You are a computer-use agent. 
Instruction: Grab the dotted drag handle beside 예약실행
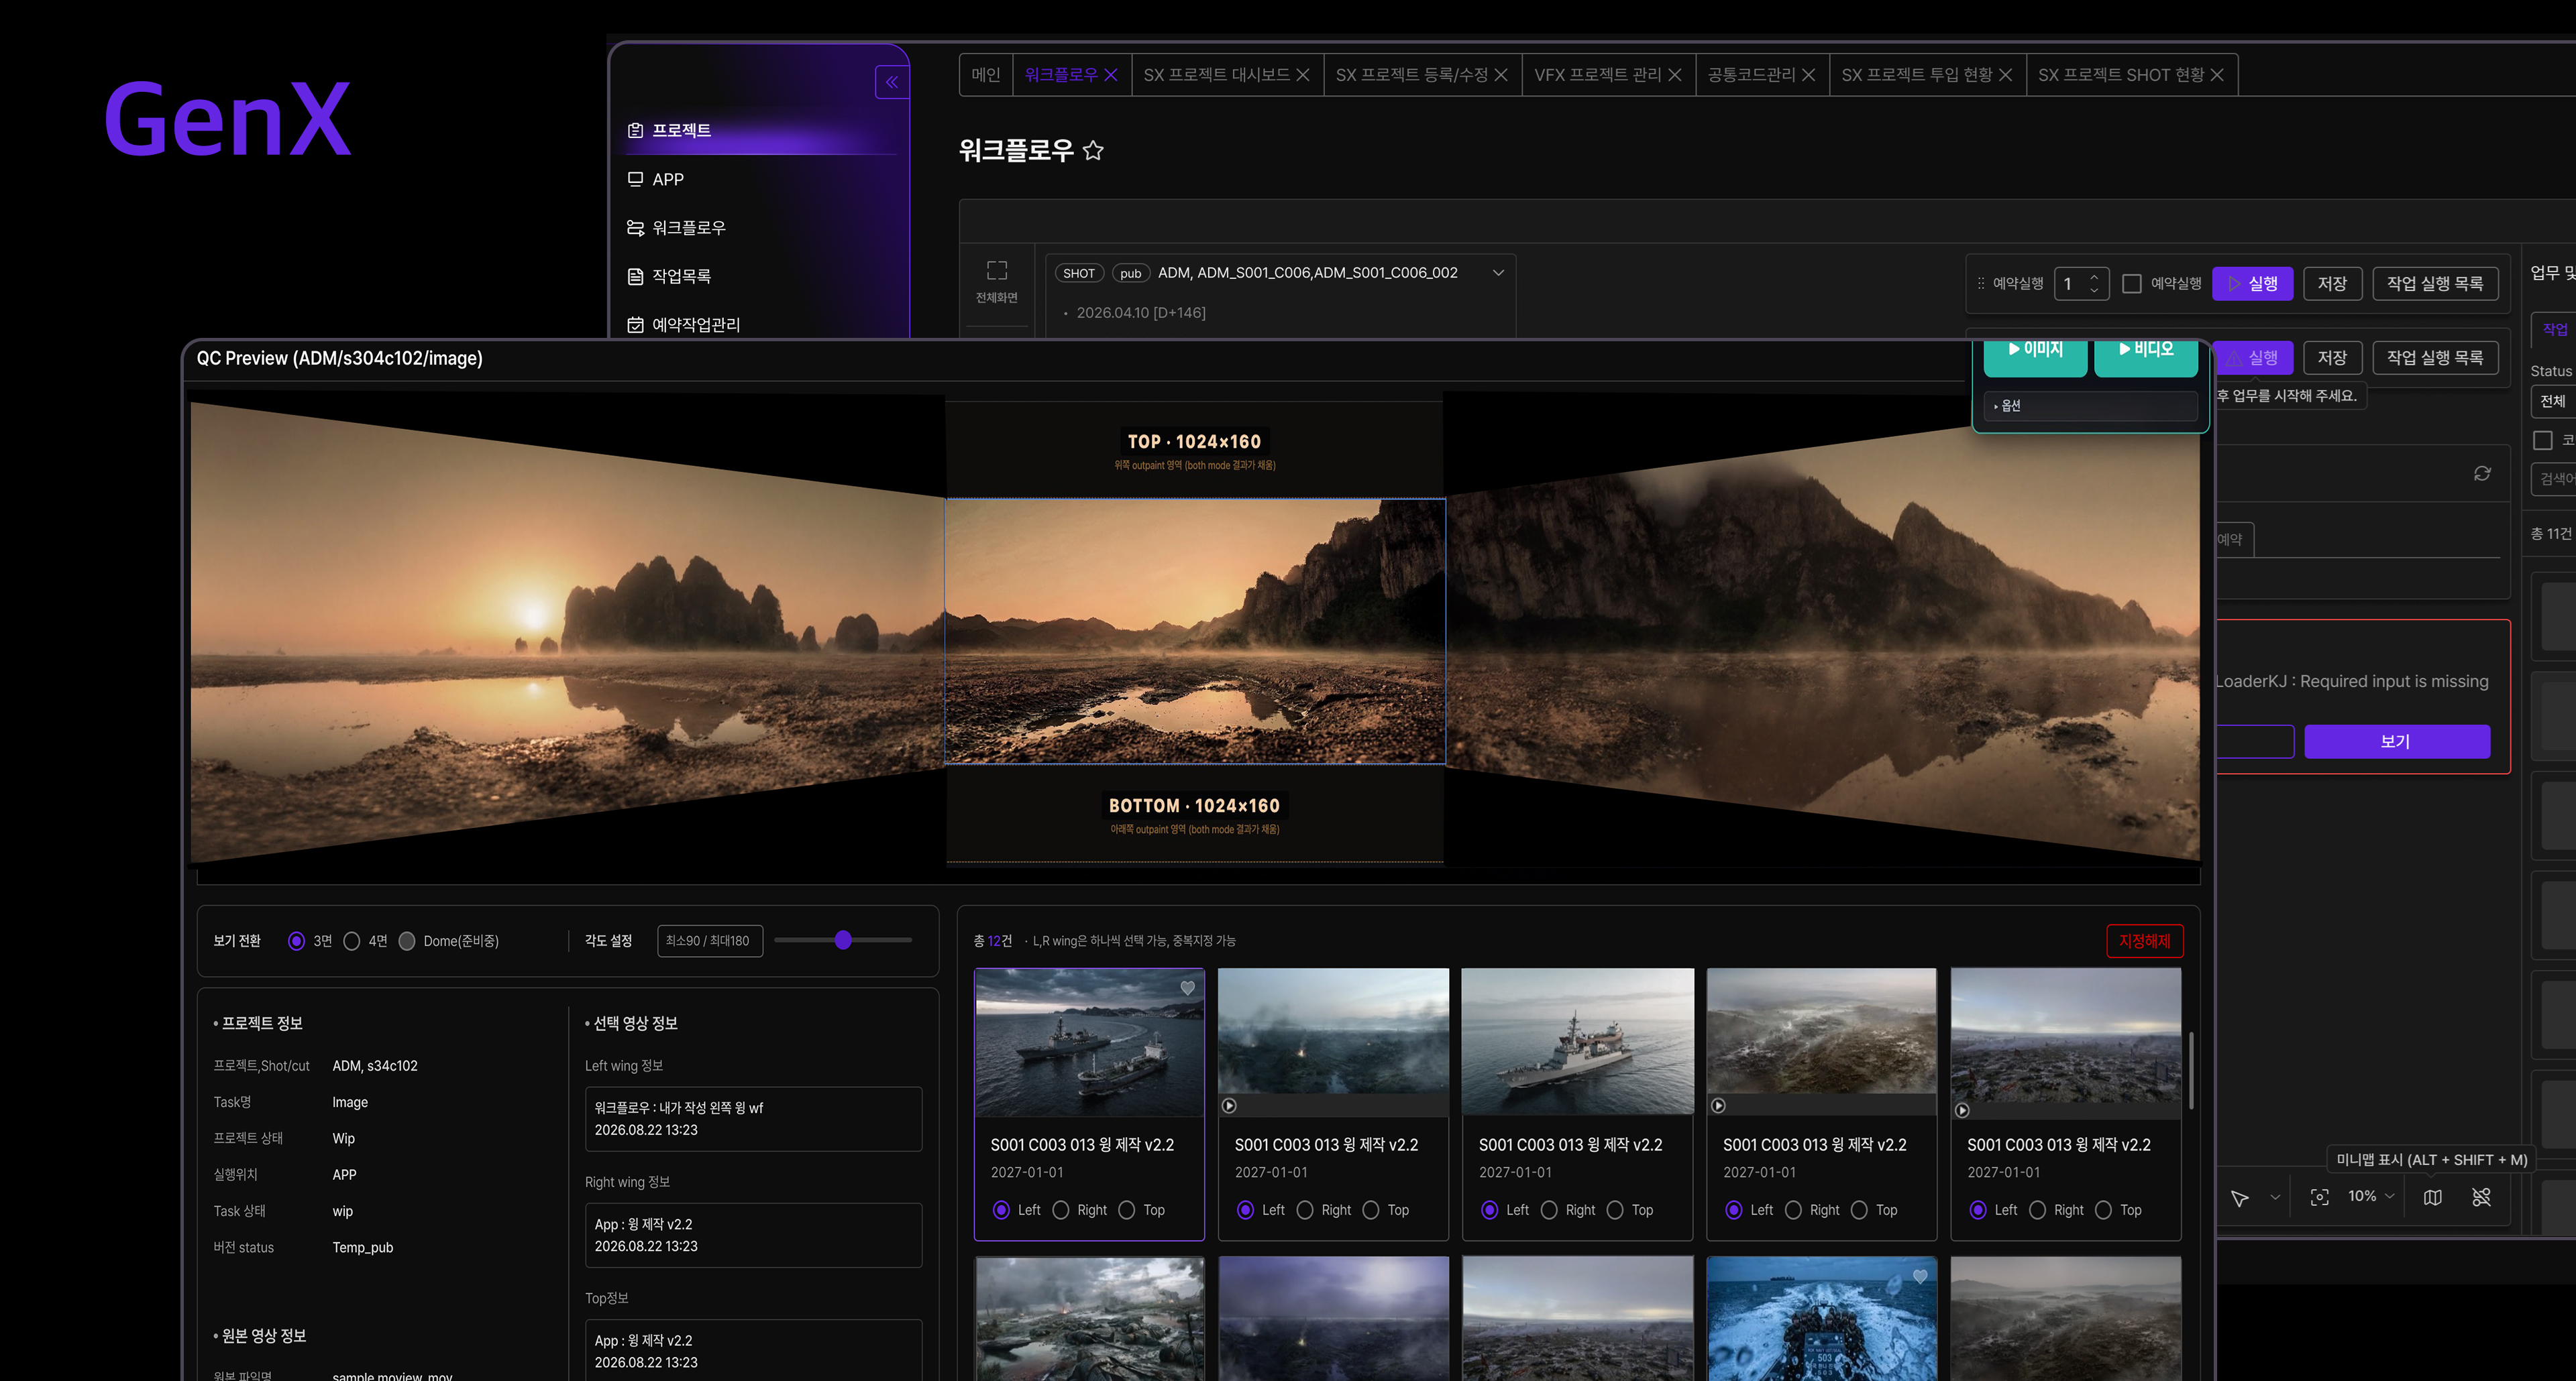tap(1980, 284)
